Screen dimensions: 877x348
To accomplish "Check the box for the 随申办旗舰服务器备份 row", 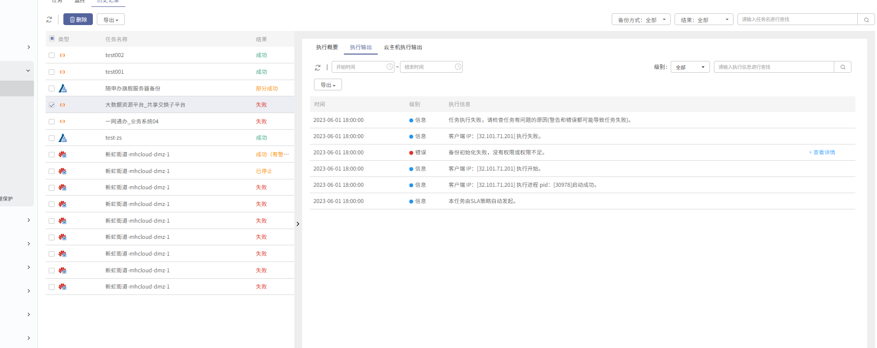I will point(52,88).
